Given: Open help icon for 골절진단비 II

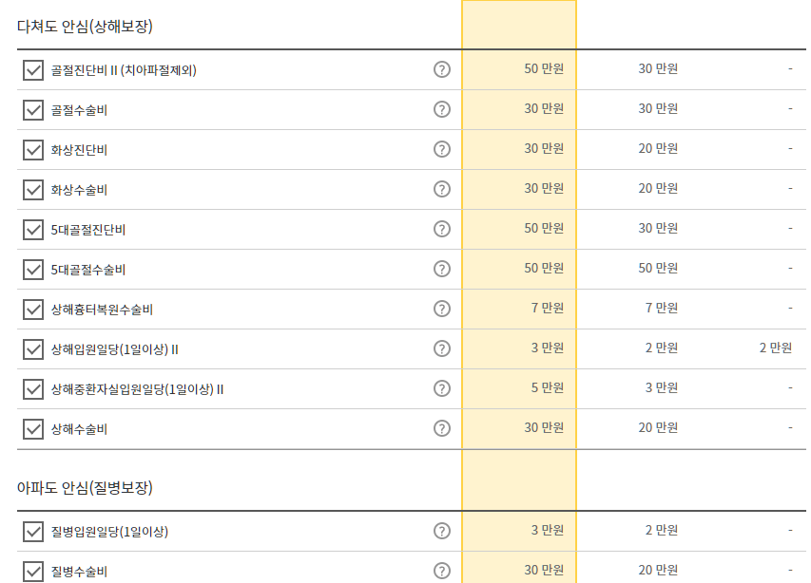Looking at the screenshot, I should point(442,69).
